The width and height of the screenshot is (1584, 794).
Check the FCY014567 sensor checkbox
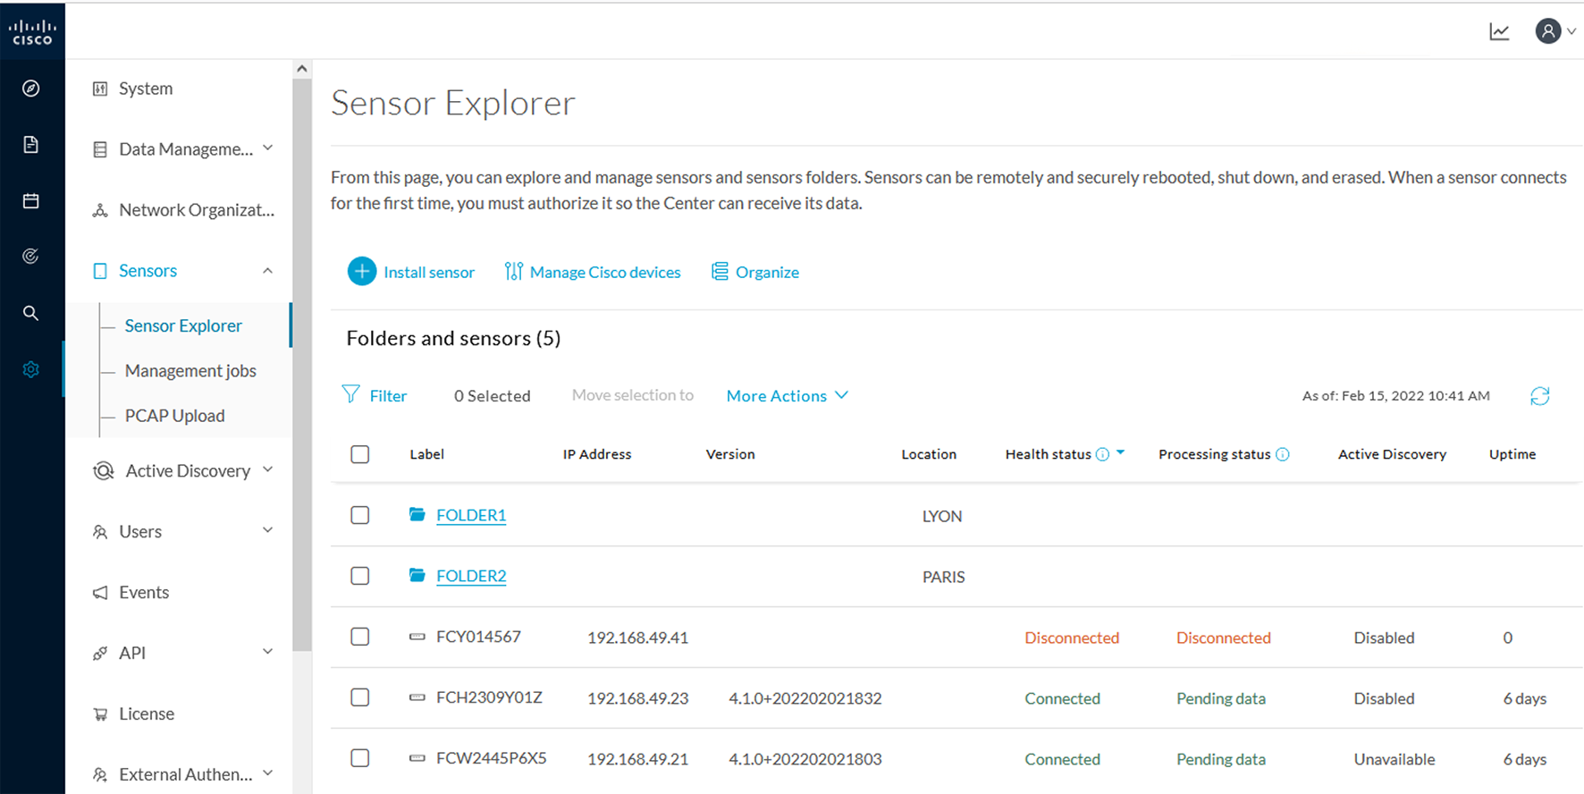(360, 637)
